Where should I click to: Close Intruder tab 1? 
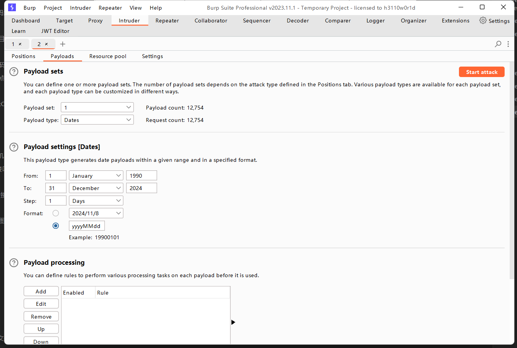pyautogui.click(x=20, y=44)
